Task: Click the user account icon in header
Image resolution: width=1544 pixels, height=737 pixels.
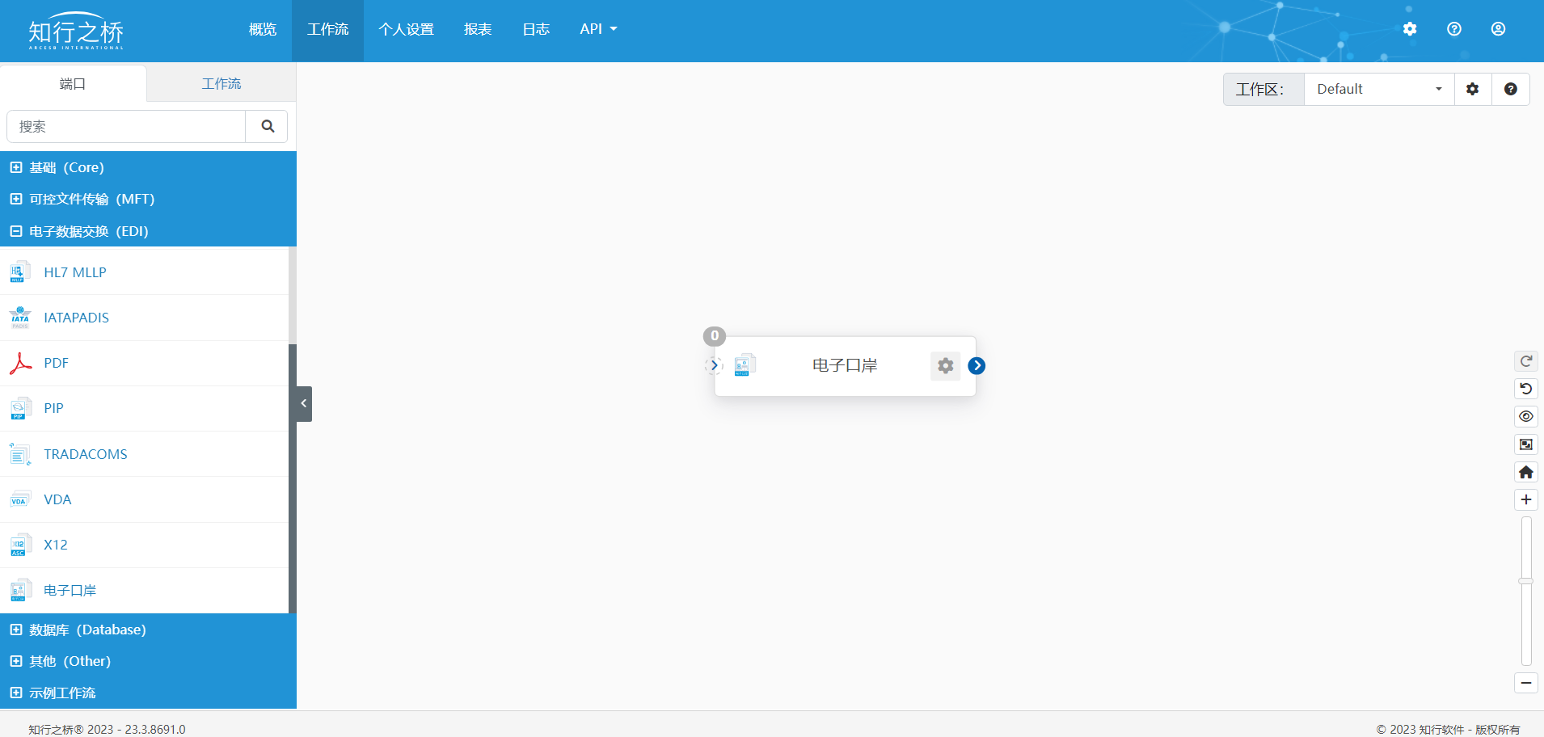Action: point(1497,29)
